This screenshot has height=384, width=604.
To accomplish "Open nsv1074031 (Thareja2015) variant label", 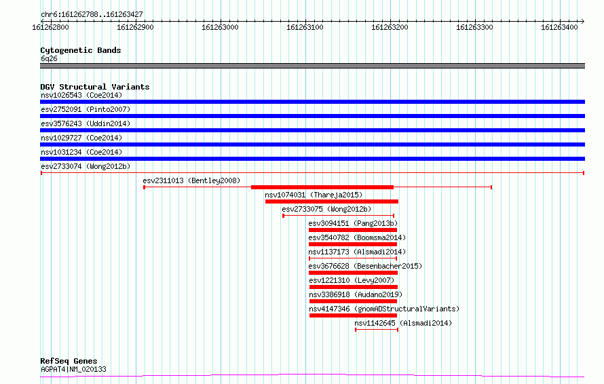I will 314,195.
